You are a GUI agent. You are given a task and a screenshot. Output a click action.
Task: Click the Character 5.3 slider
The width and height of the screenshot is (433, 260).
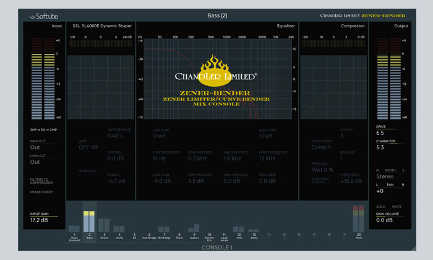coord(390,144)
